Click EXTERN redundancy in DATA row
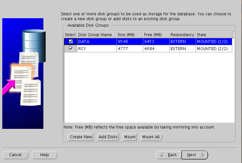The height and width of the screenshot is (163, 242). (x=183, y=42)
